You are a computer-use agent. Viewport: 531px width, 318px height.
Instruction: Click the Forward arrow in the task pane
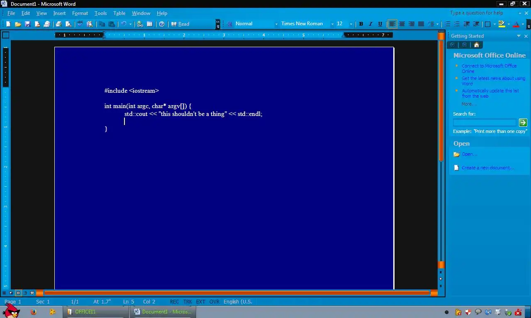coord(464,45)
